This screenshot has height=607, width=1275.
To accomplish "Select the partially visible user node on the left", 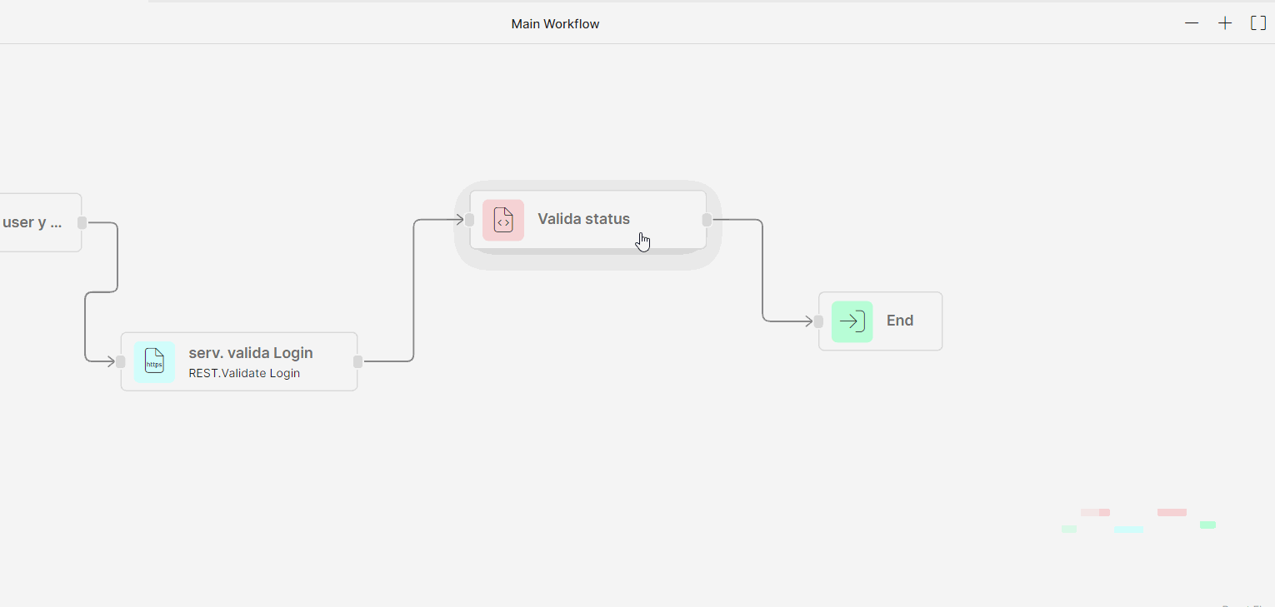I will click(x=33, y=221).
